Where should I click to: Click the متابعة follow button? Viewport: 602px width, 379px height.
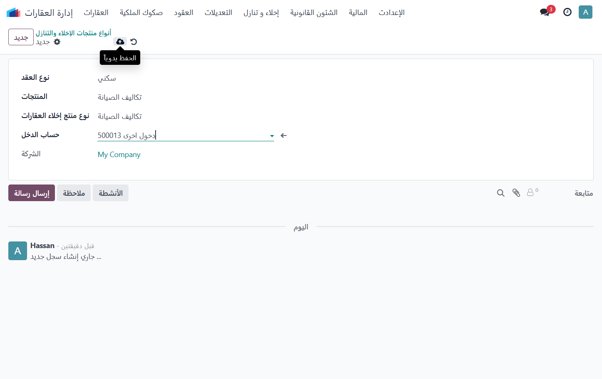coord(584,193)
